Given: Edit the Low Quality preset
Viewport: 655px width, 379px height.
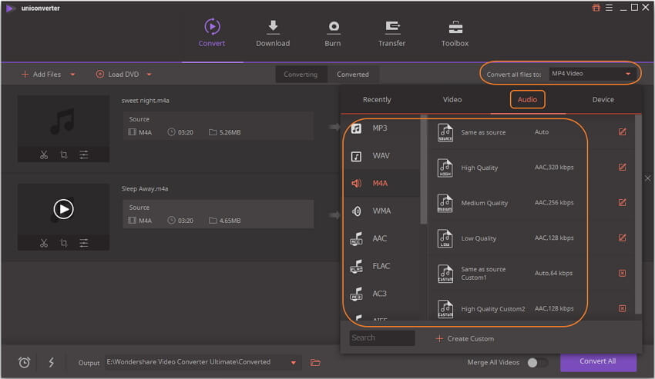Looking at the screenshot, I should (x=622, y=238).
